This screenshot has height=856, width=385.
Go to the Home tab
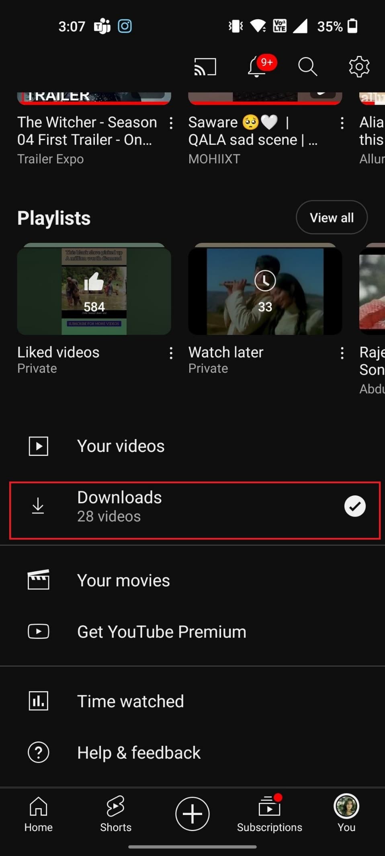39,814
